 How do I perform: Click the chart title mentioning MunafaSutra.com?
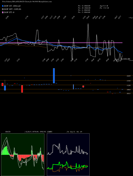(27, 2)
